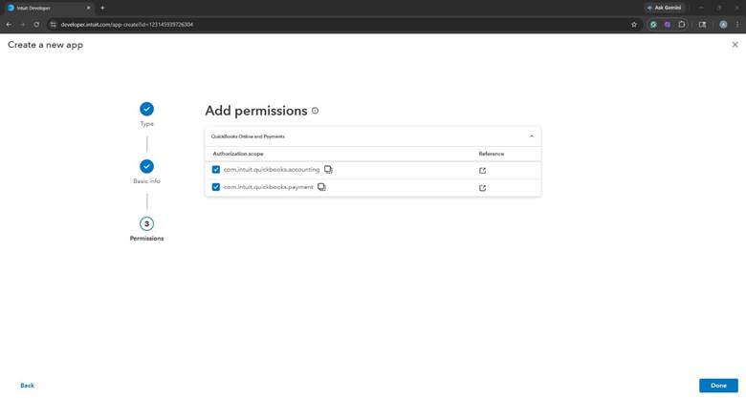
Task: Click the Basic info step label
Action: [x=146, y=181]
